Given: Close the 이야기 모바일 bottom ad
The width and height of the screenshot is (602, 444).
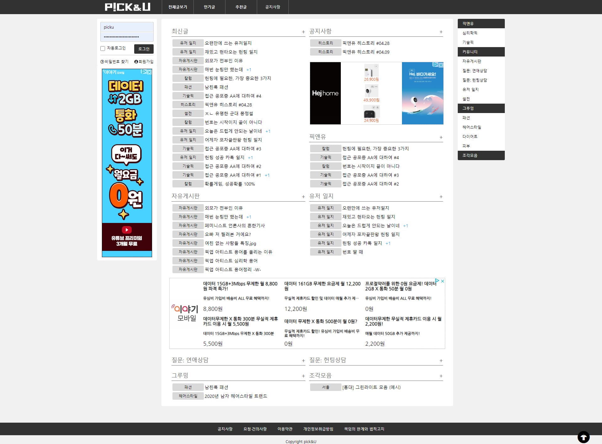Looking at the screenshot, I should click(x=442, y=281).
